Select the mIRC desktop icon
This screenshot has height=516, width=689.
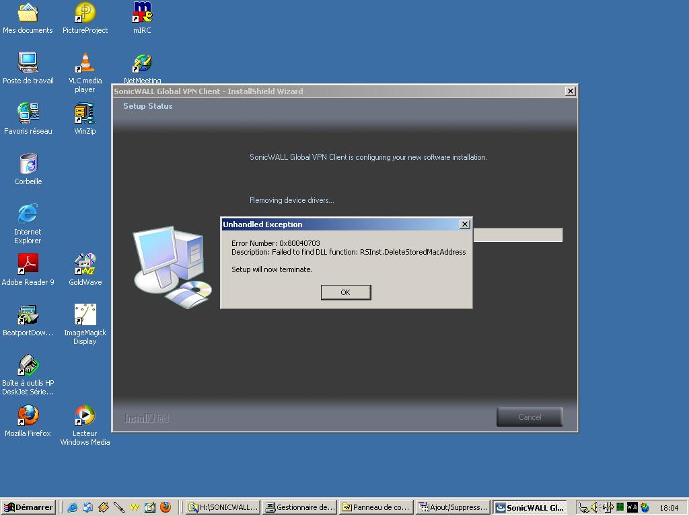(142, 18)
